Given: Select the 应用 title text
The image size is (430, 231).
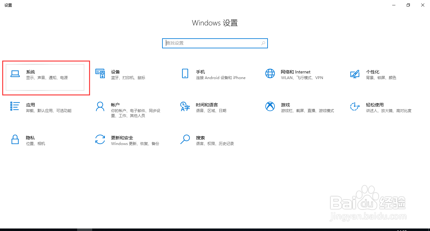Looking at the screenshot, I should click(31, 105).
